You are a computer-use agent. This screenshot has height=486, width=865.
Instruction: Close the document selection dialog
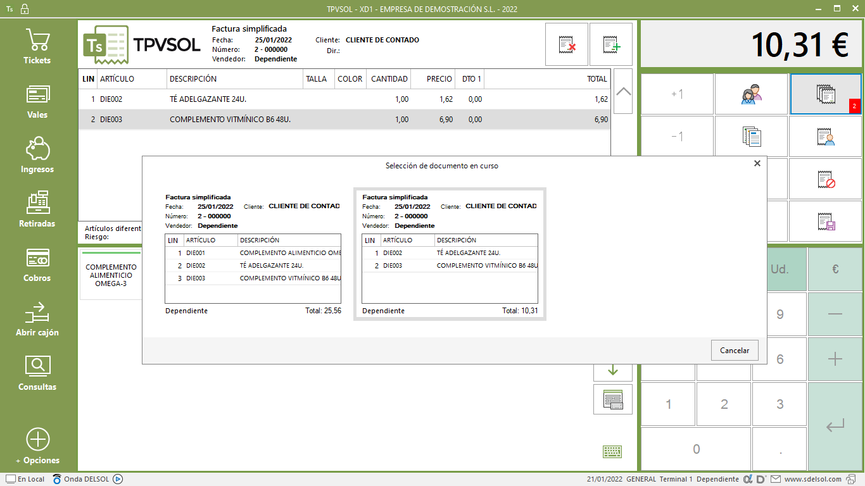pos(757,163)
